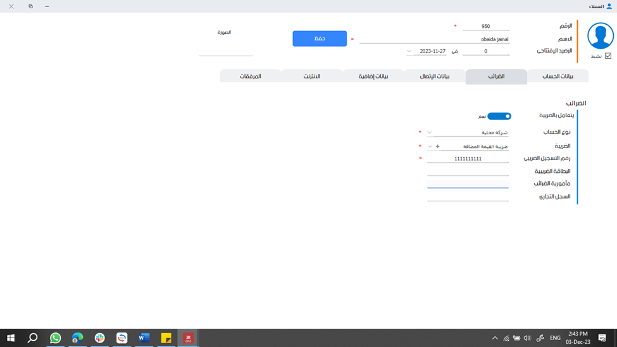Viewport: 617px width, 347px height.
Task: Expand the 'الضريبة' tax dropdown arrow
Action: [430, 146]
